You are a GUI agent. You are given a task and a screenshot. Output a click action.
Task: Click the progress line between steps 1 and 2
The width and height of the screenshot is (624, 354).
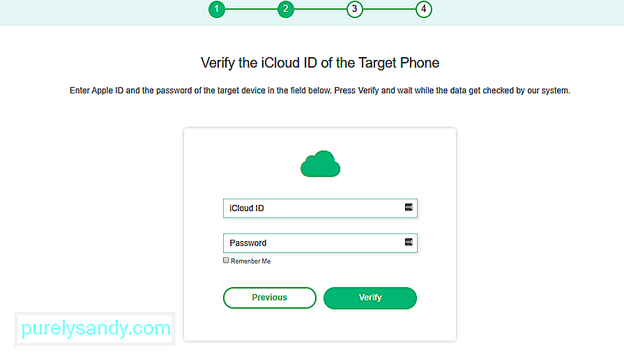pos(251,9)
